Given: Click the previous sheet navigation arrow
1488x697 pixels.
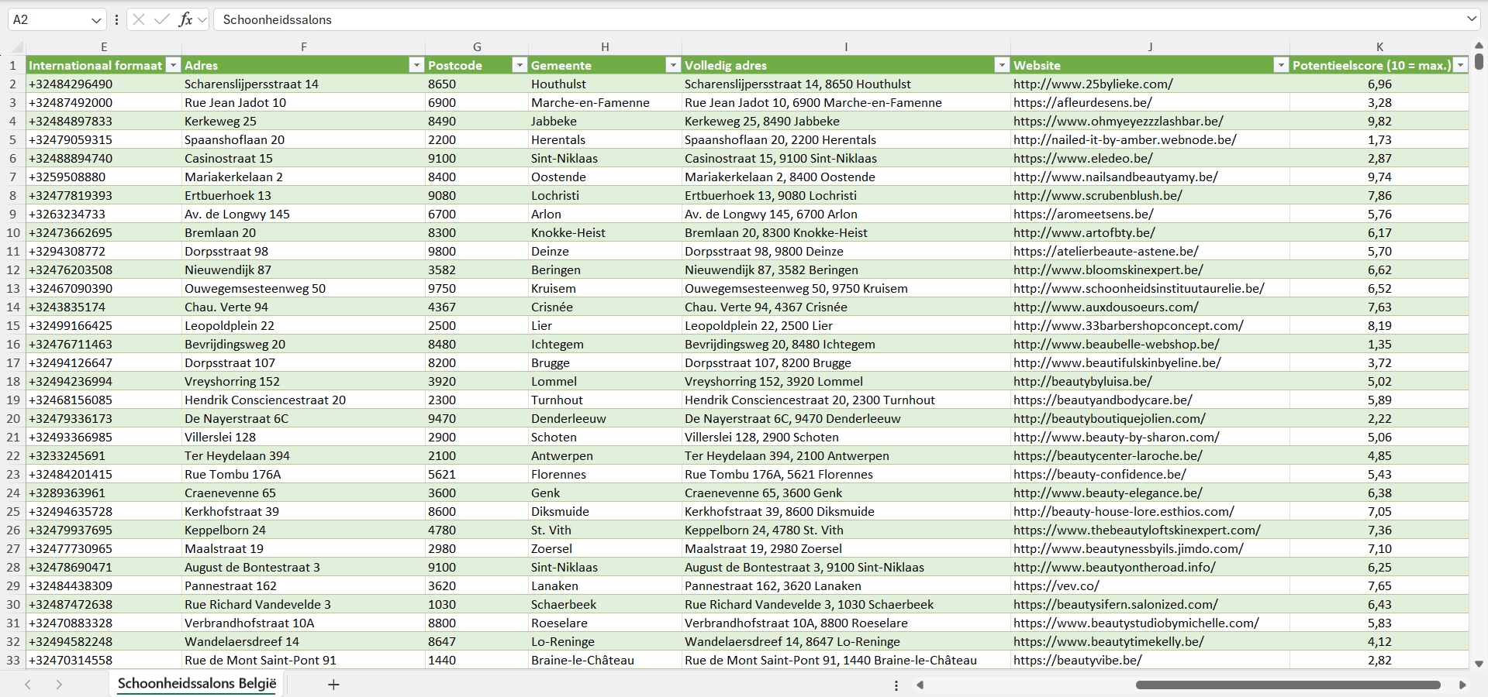Looking at the screenshot, I should pyautogui.click(x=28, y=685).
